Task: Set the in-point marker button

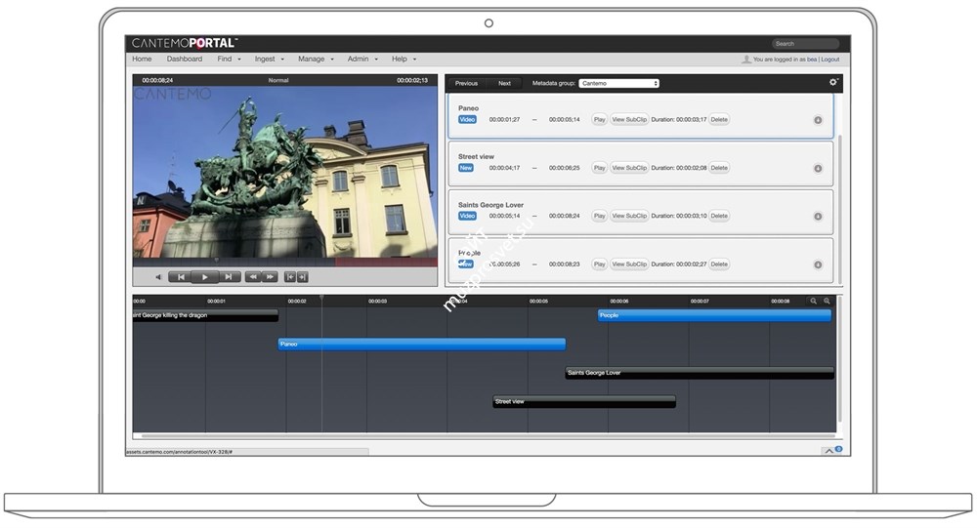Action: click(290, 277)
